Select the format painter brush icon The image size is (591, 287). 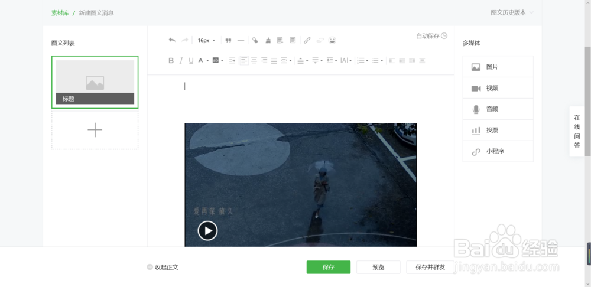(x=268, y=40)
